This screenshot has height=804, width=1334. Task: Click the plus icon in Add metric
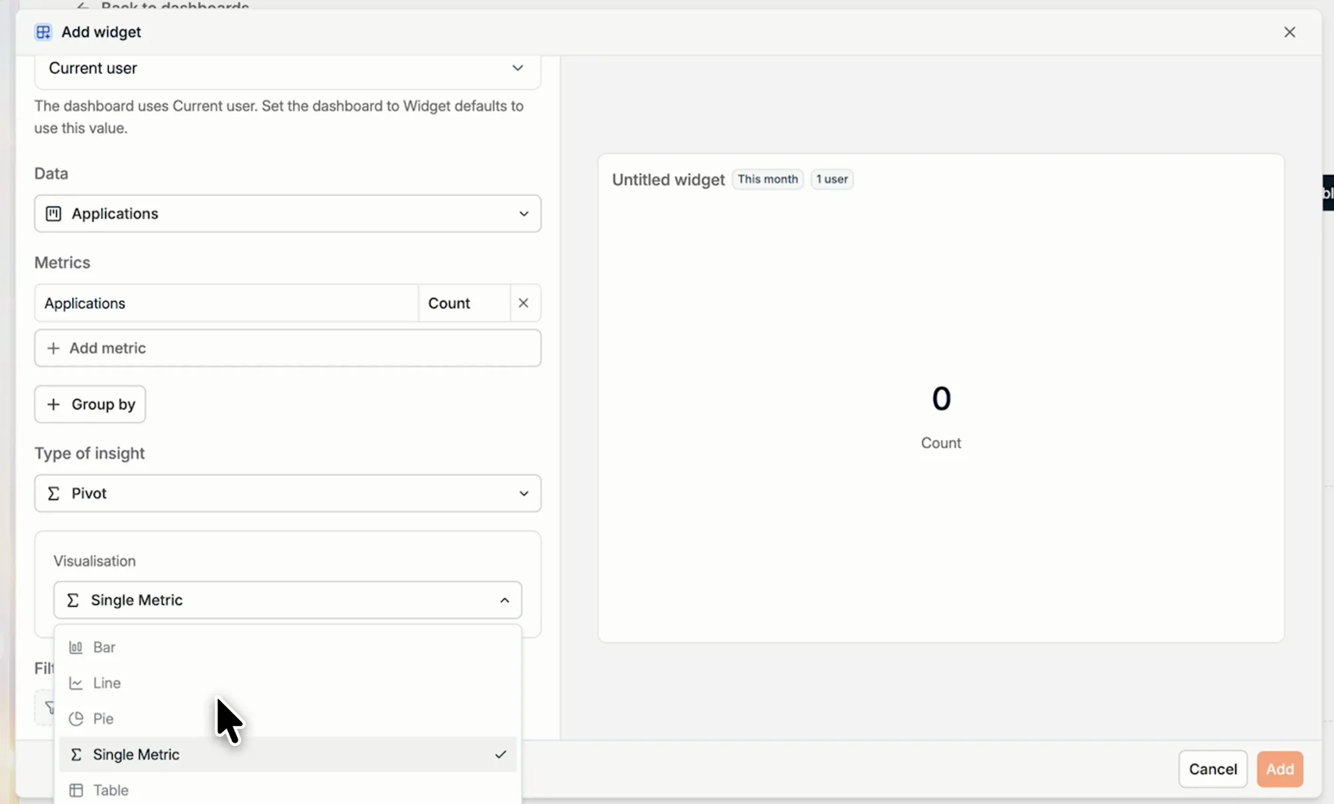coord(53,348)
